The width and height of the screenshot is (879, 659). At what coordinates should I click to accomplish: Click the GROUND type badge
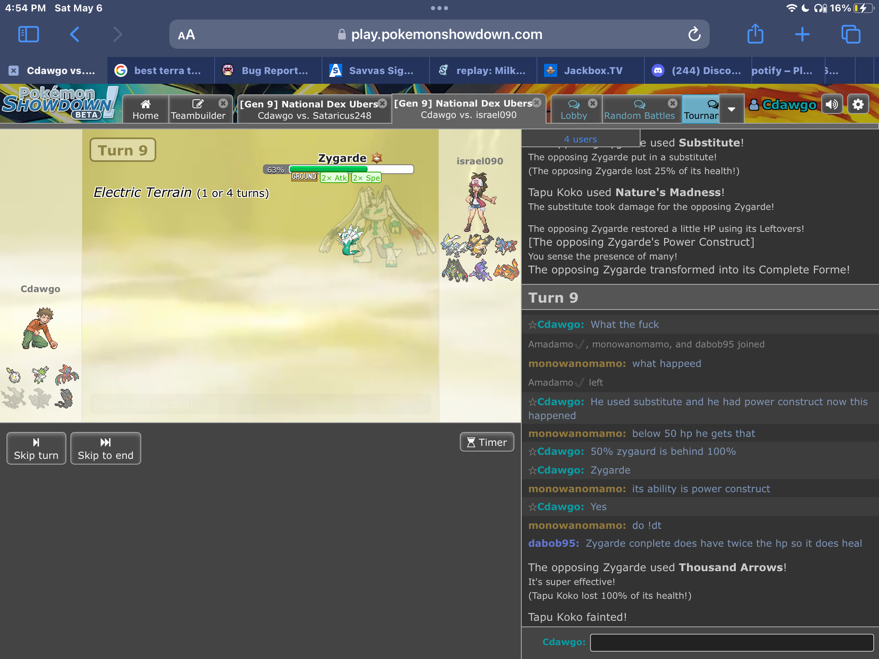pos(304,177)
